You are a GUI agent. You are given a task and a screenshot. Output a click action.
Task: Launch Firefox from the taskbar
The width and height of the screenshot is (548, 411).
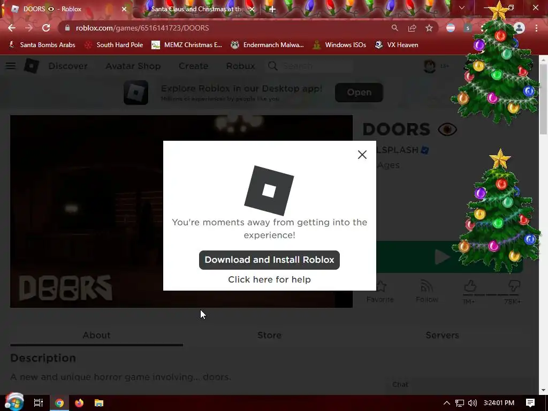79,403
